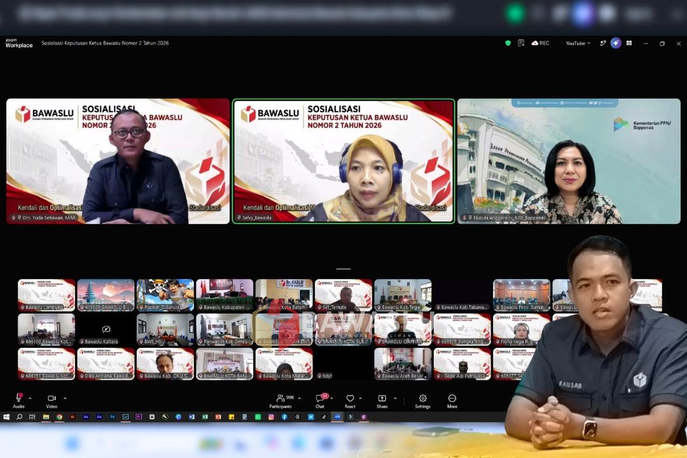Expand the Participants options caret
The height and width of the screenshot is (458, 687).
click(299, 398)
